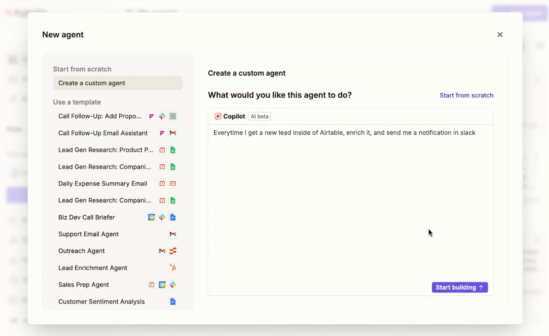Click the Google Docs icon next to Customer Sentiment Analysis

[x=173, y=302]
